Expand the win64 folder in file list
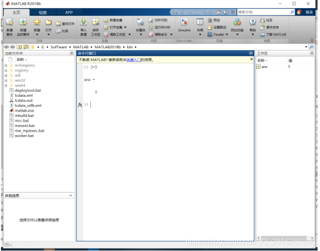 click(x=5, y=85)
